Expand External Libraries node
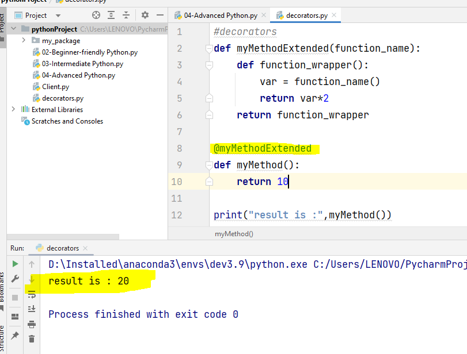Screen dimensions: 467x354 pyautogui.click(x=13, y=109)
